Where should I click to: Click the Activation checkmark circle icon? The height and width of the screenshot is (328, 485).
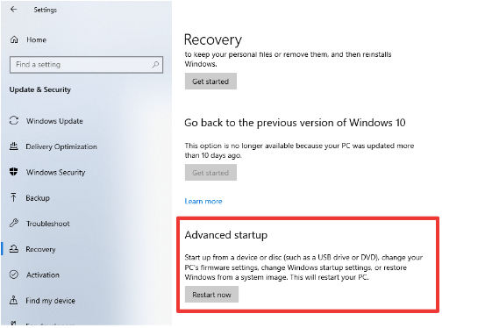[14, 275]
